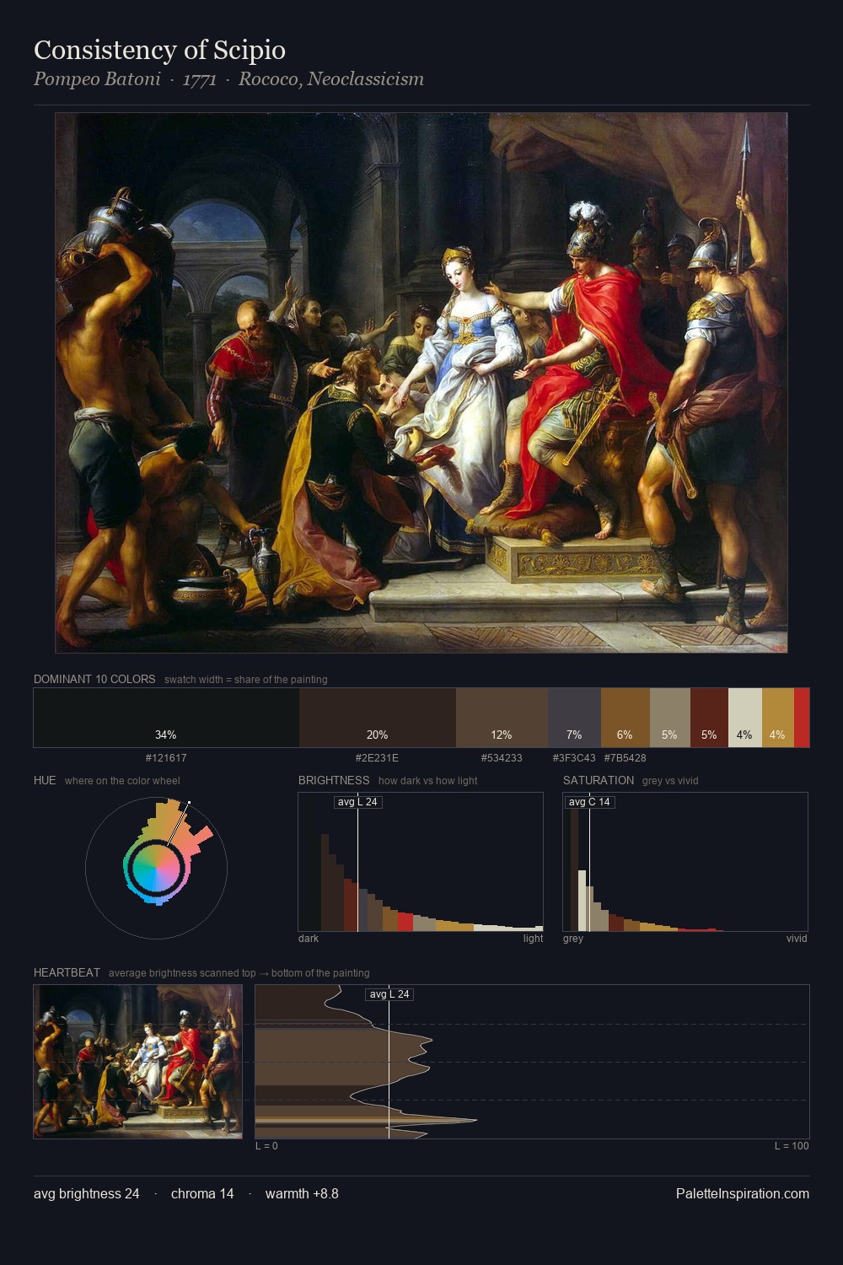843x1265 pixels.
Task: Click hex code #2E231E
Action: click(377, 758)
